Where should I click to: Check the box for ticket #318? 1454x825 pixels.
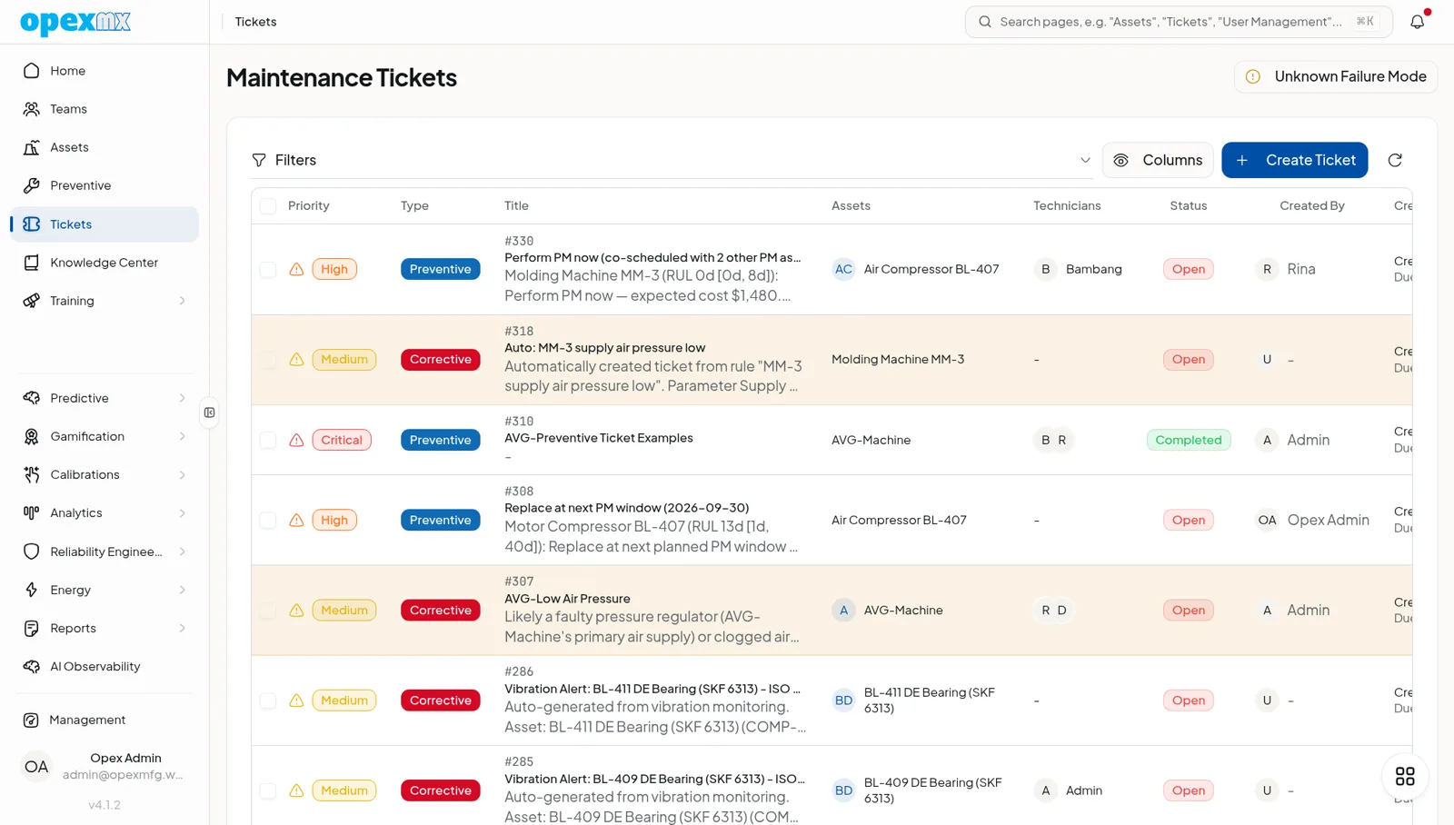click(x=268, y=360)
